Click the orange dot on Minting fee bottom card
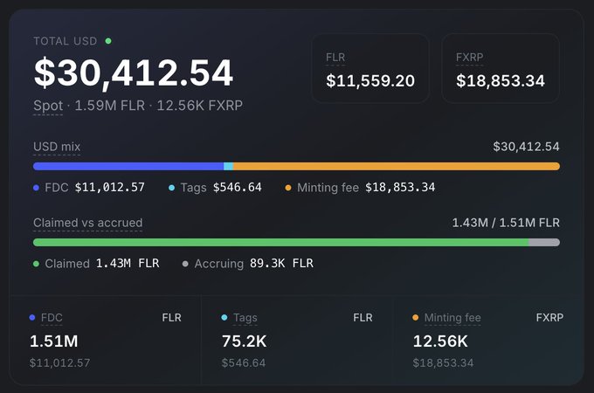This screenshot has width=594, height=393. [x=416, y=318]
